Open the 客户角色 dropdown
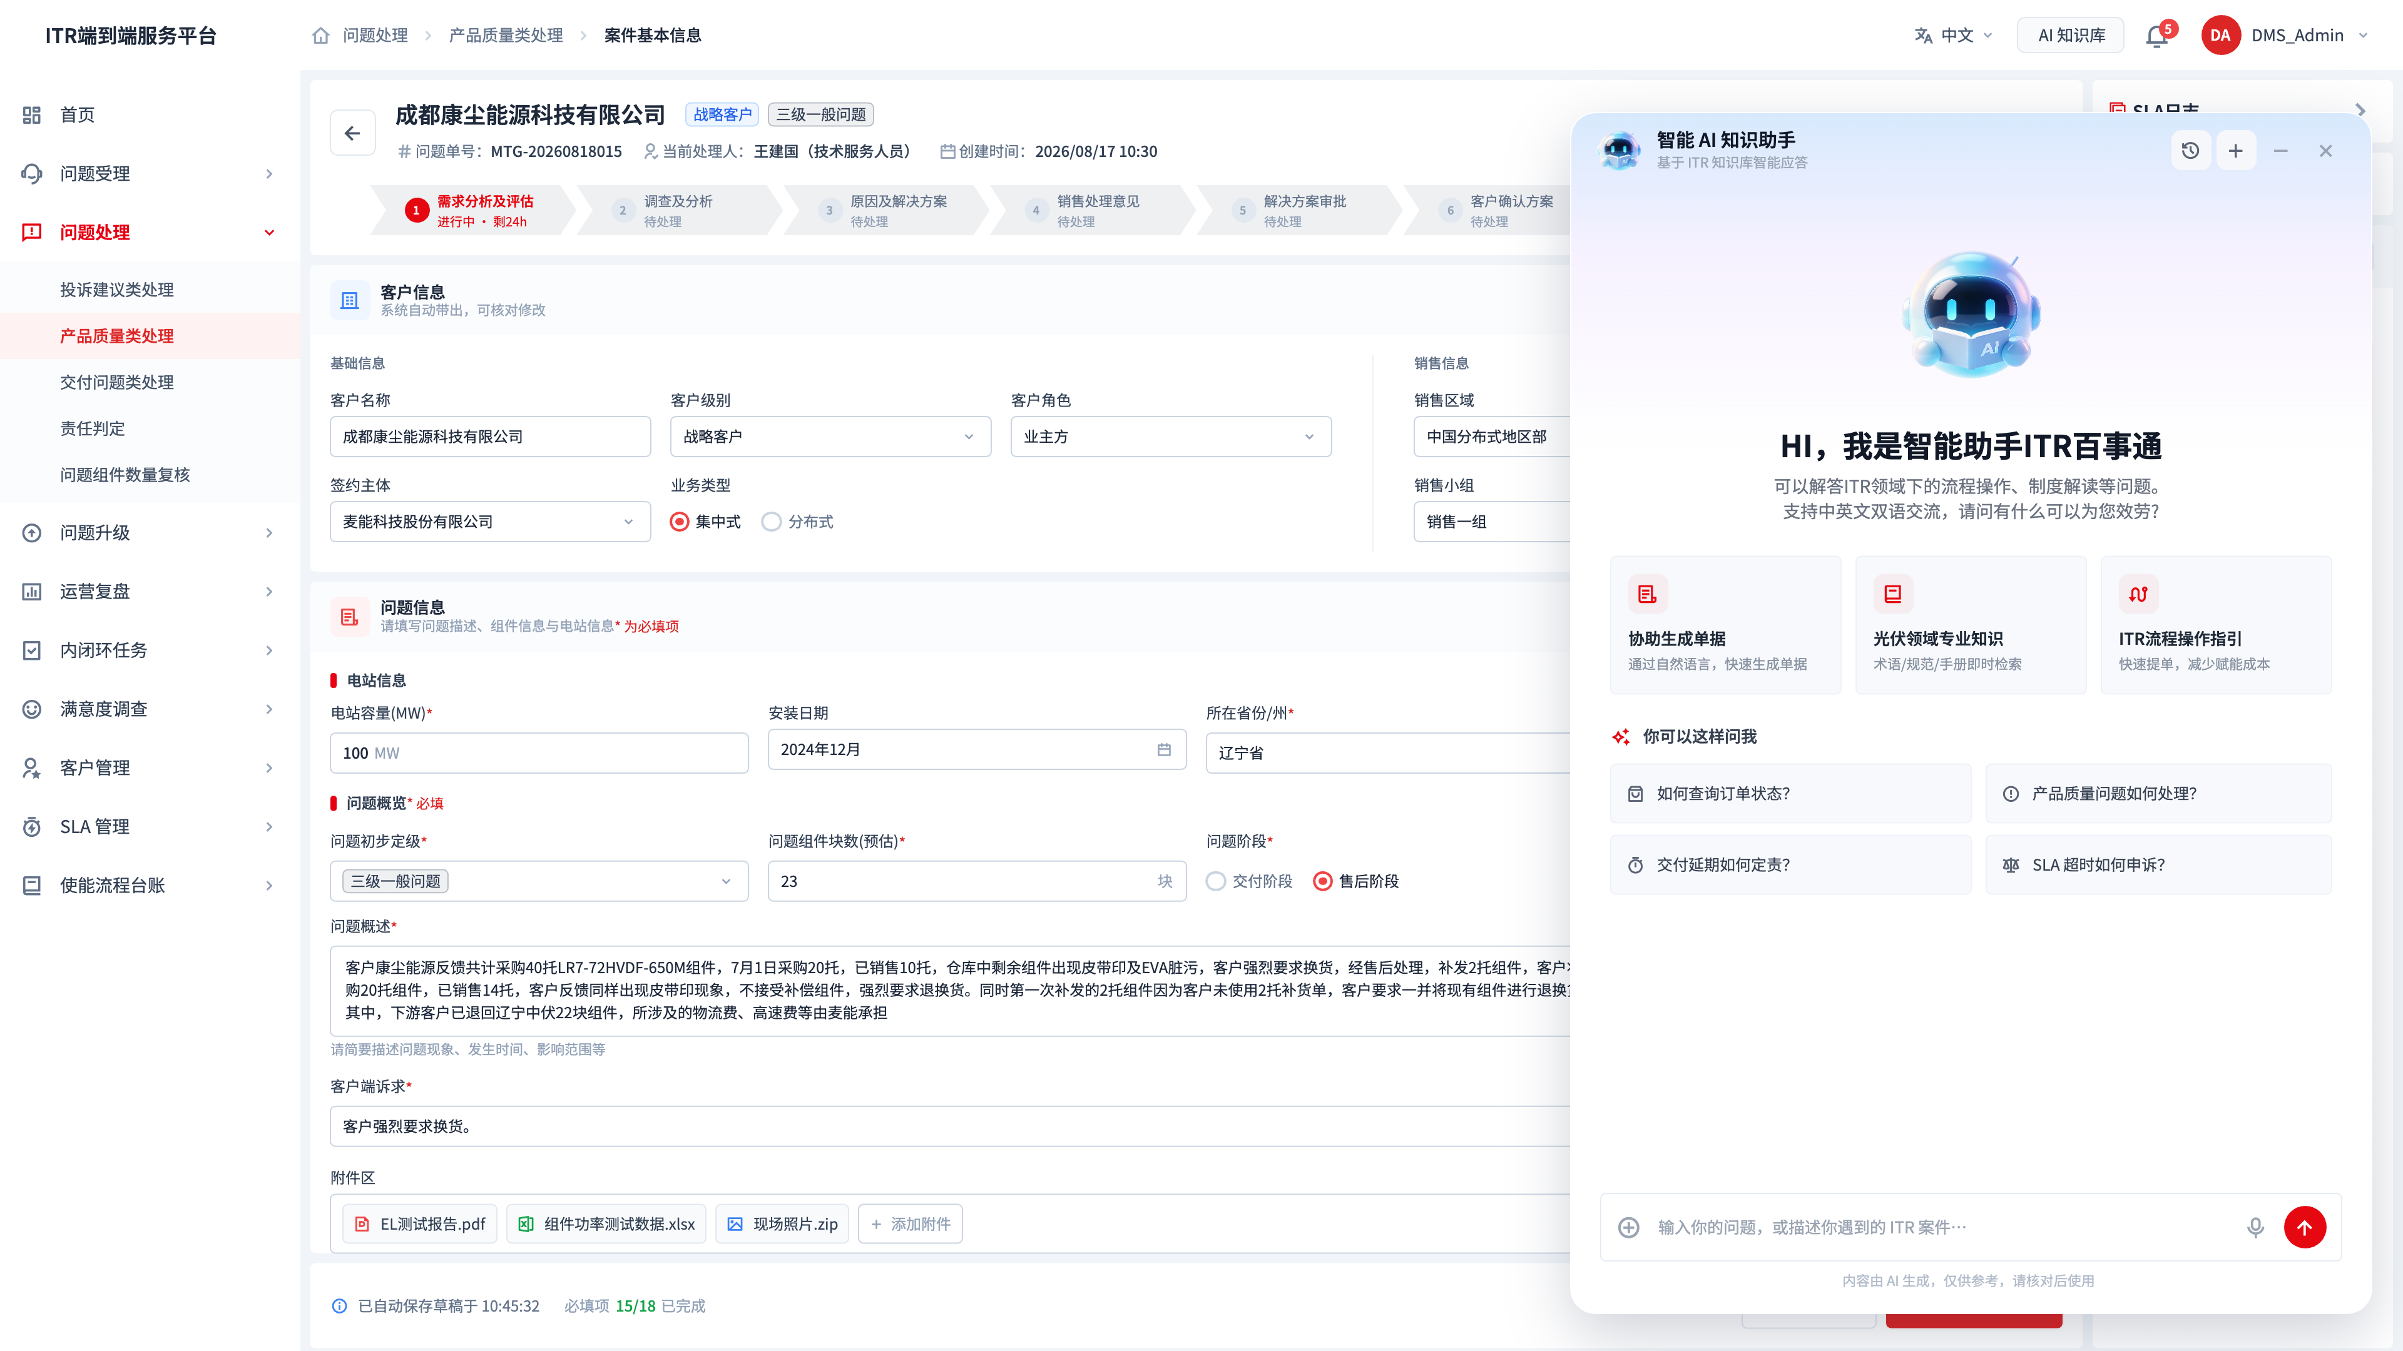 pyautogui.click(x=1171, y=437)
